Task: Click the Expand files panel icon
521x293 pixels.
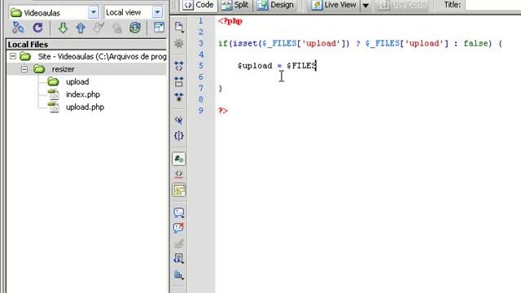Action: (159, 27)
